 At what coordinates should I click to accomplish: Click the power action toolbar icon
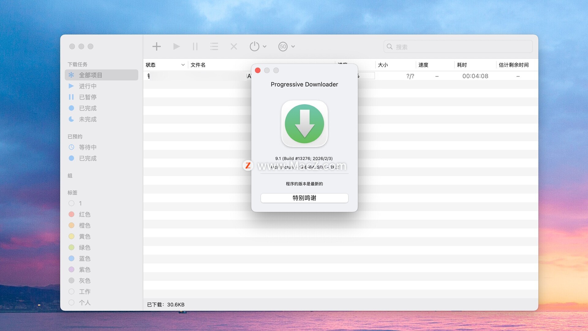tap(254, 47)
